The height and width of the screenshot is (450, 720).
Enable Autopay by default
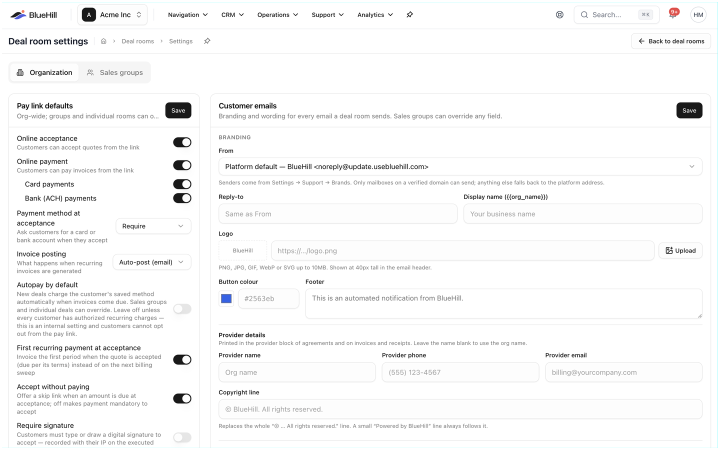182,309
